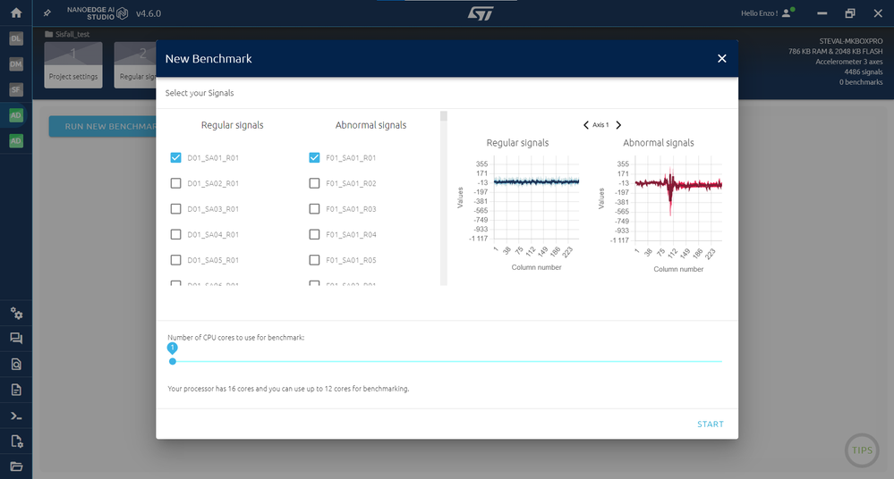The image size is (894, 479).
Task: Click START to launch the benchmark
Action: click(x=711, y=424)
